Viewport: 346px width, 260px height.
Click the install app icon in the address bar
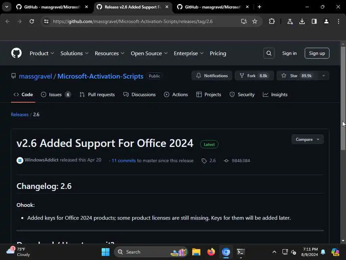tap(244, 21)
